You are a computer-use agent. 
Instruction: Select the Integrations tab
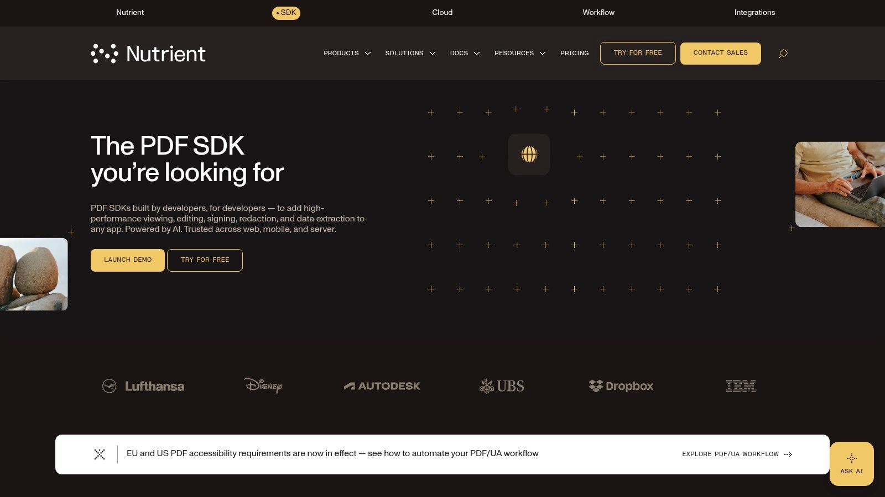pyautogui.click(x=754, y=12)
